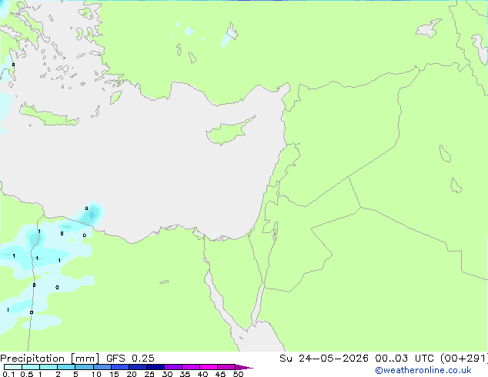The width and height of the screenshot is (488, 377).
Task: Click the '(00+291)' forecast offset text
Action: [464, 359]
